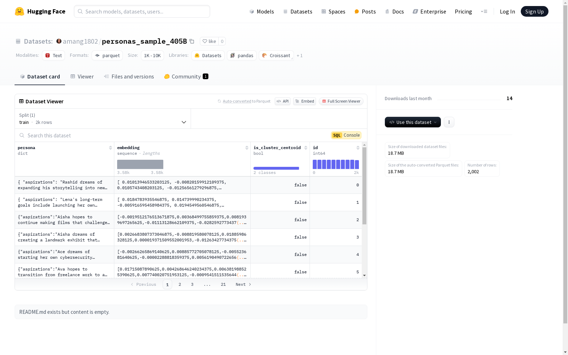Open the Datasets breadcrumb link
Screen dimensions: 568x355
38,41
